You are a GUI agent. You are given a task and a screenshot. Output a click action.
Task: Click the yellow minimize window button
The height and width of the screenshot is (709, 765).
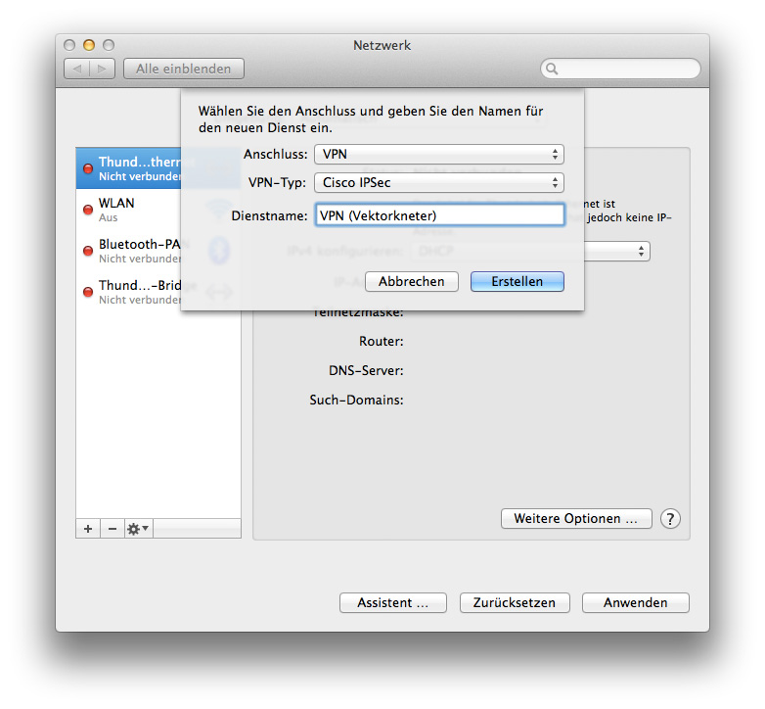coord(89,45)
